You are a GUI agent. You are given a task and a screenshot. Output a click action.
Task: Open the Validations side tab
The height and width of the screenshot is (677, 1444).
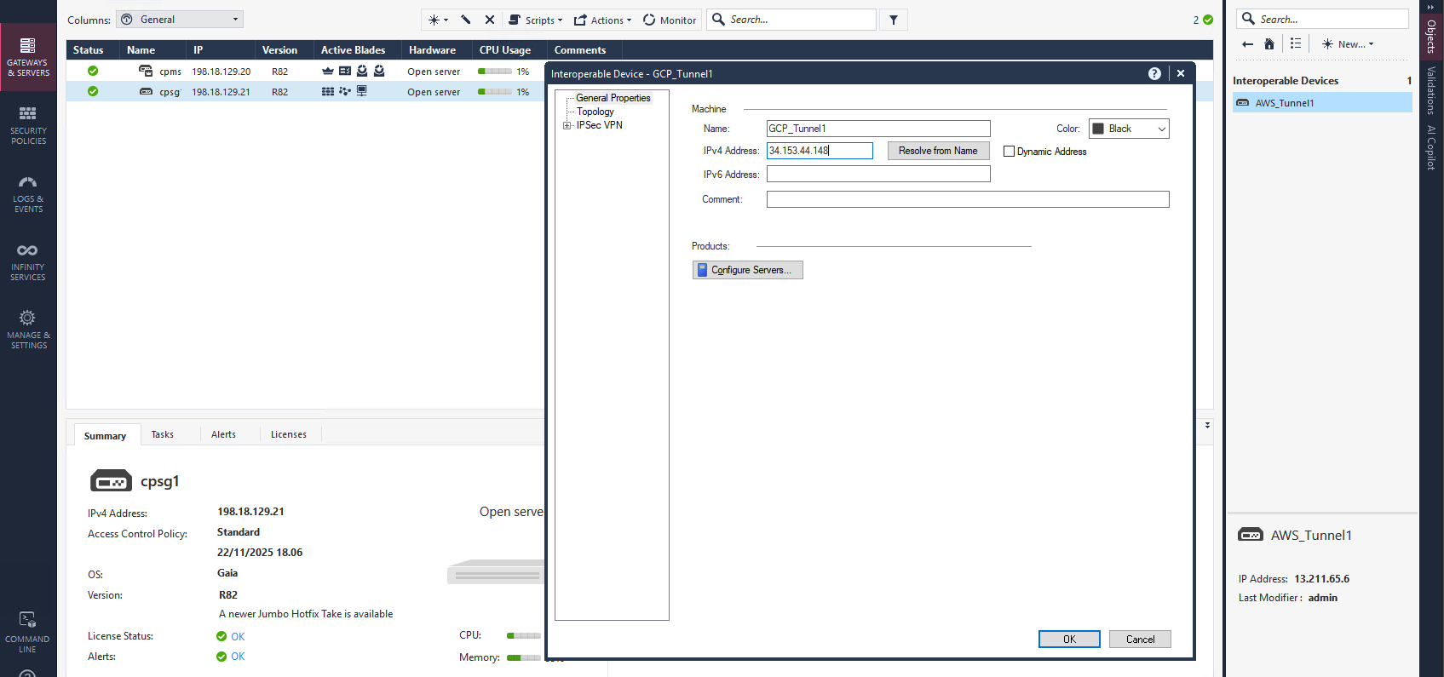click(x=1431, y=90)
